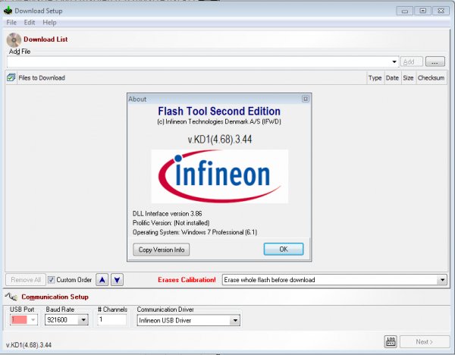The height and width of the screenshot is (355, 455).
Task: Click 'Flash Tool Second Edition' heading
Action: (219, 112)
